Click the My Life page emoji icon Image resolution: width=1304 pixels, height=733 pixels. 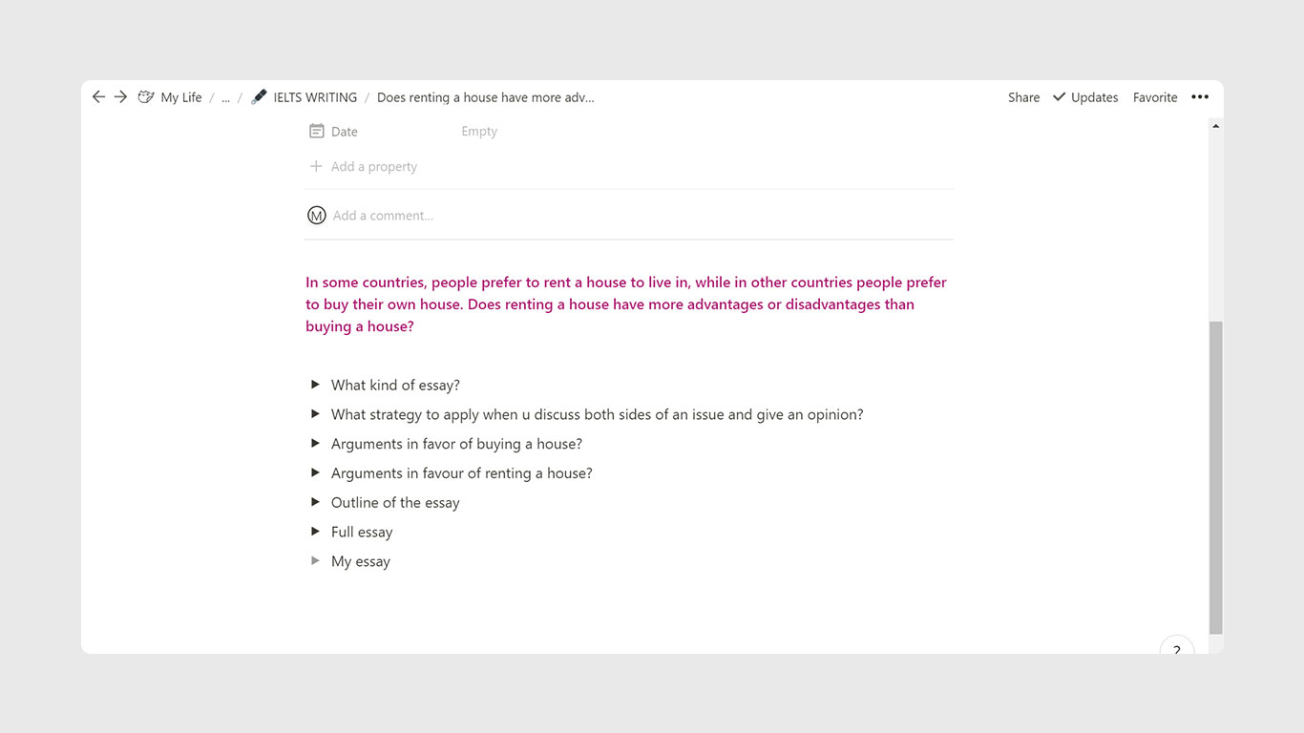(146, 97)
